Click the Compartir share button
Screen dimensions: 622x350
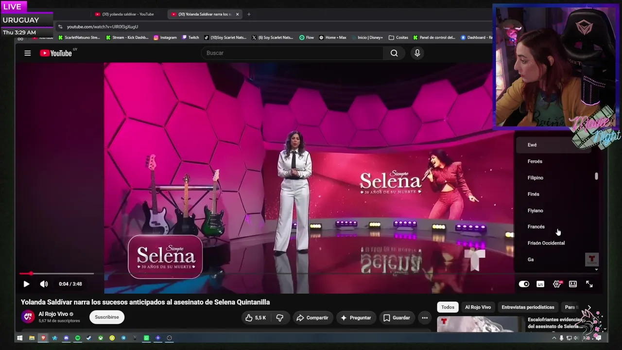point(312,318)
